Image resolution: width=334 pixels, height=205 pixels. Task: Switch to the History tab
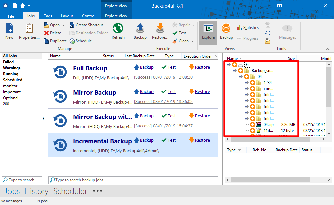click(36, 191)
